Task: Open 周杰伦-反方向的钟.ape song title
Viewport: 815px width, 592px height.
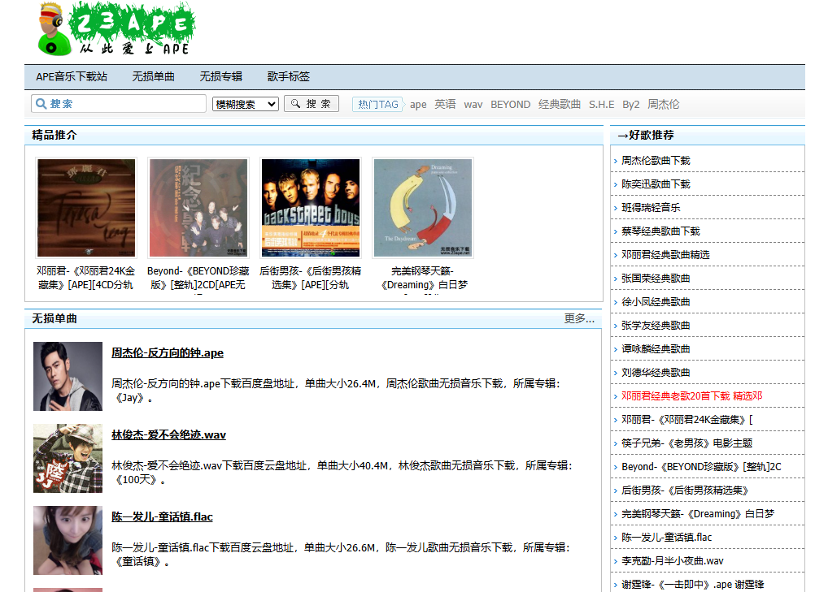Action: click(x=167, y=352)
